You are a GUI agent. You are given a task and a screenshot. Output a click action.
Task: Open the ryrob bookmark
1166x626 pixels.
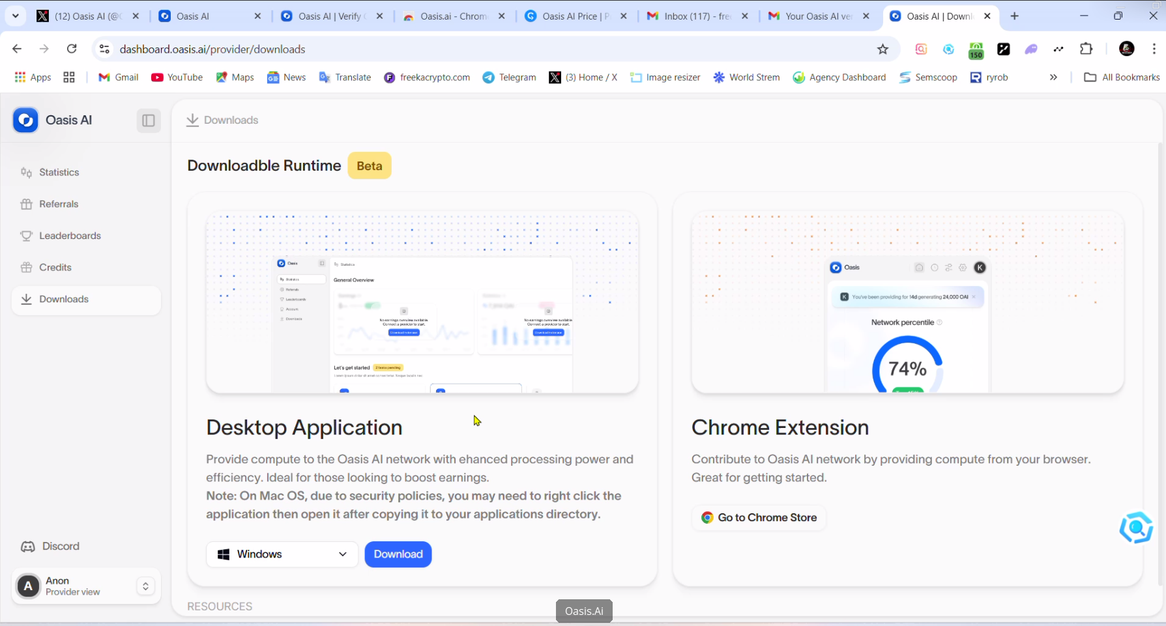989,78
